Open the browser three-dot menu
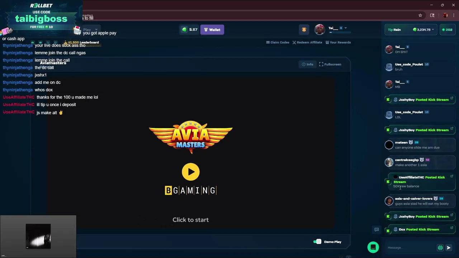The height and width of the screenshot is (258, 459). click(x=453, y=15)
